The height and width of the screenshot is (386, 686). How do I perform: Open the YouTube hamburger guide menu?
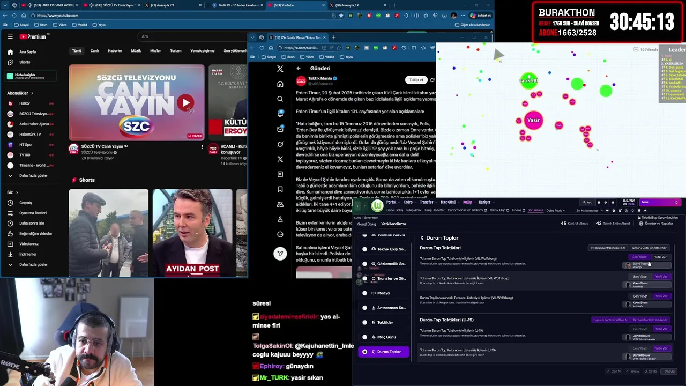[x=10, y=36]
